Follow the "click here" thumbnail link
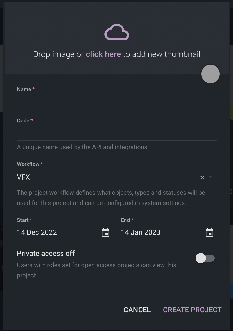The height and width of the screenshot is (331, 233). pyautogui.click(x=103, y=54)
